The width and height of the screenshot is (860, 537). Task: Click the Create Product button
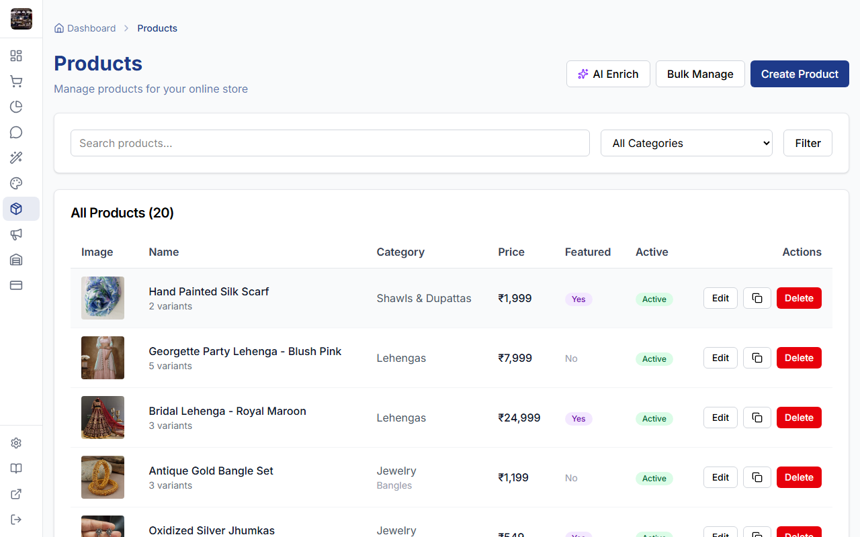[x=799, y=74]
